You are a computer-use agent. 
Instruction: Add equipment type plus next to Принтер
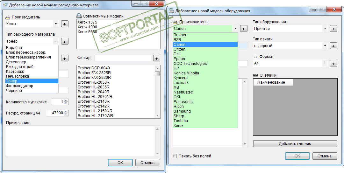[333, 29]
